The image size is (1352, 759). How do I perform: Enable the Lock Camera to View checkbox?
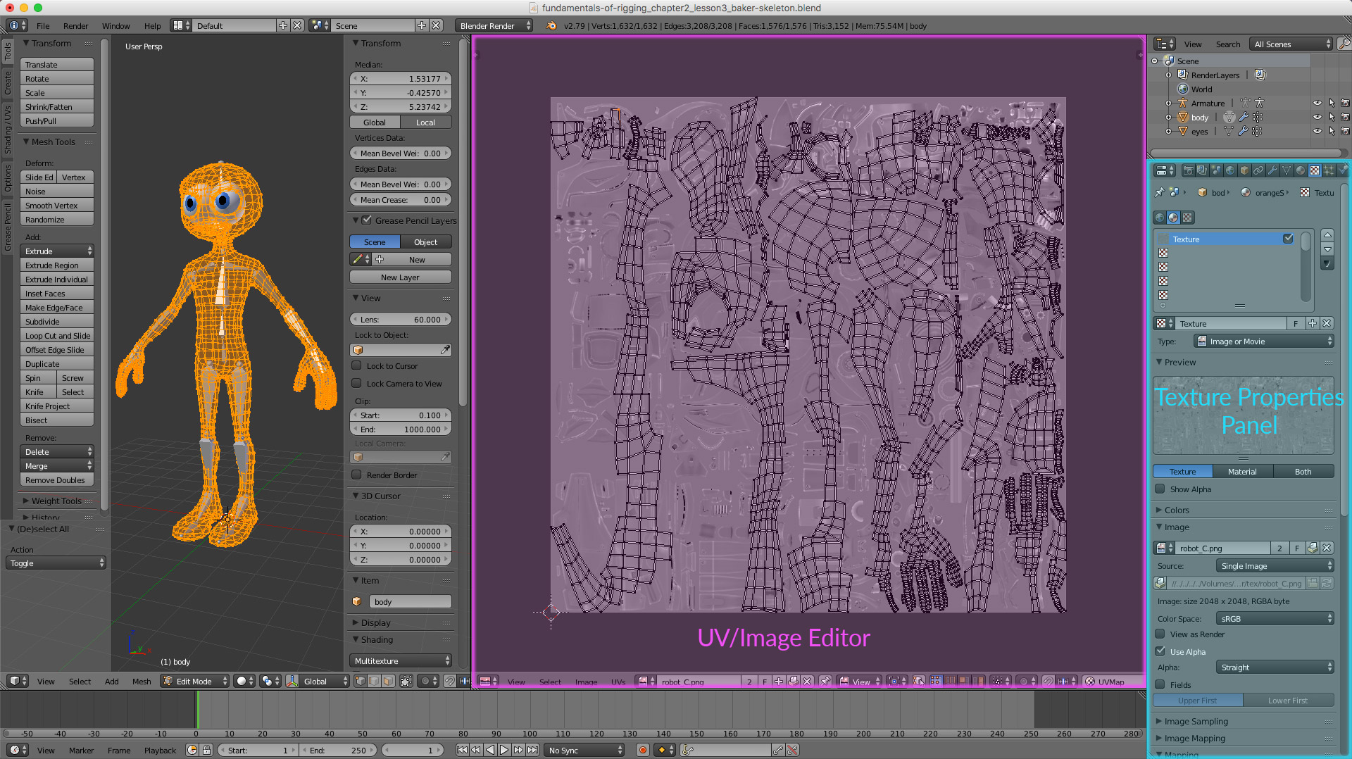click(x=357, y=383)
